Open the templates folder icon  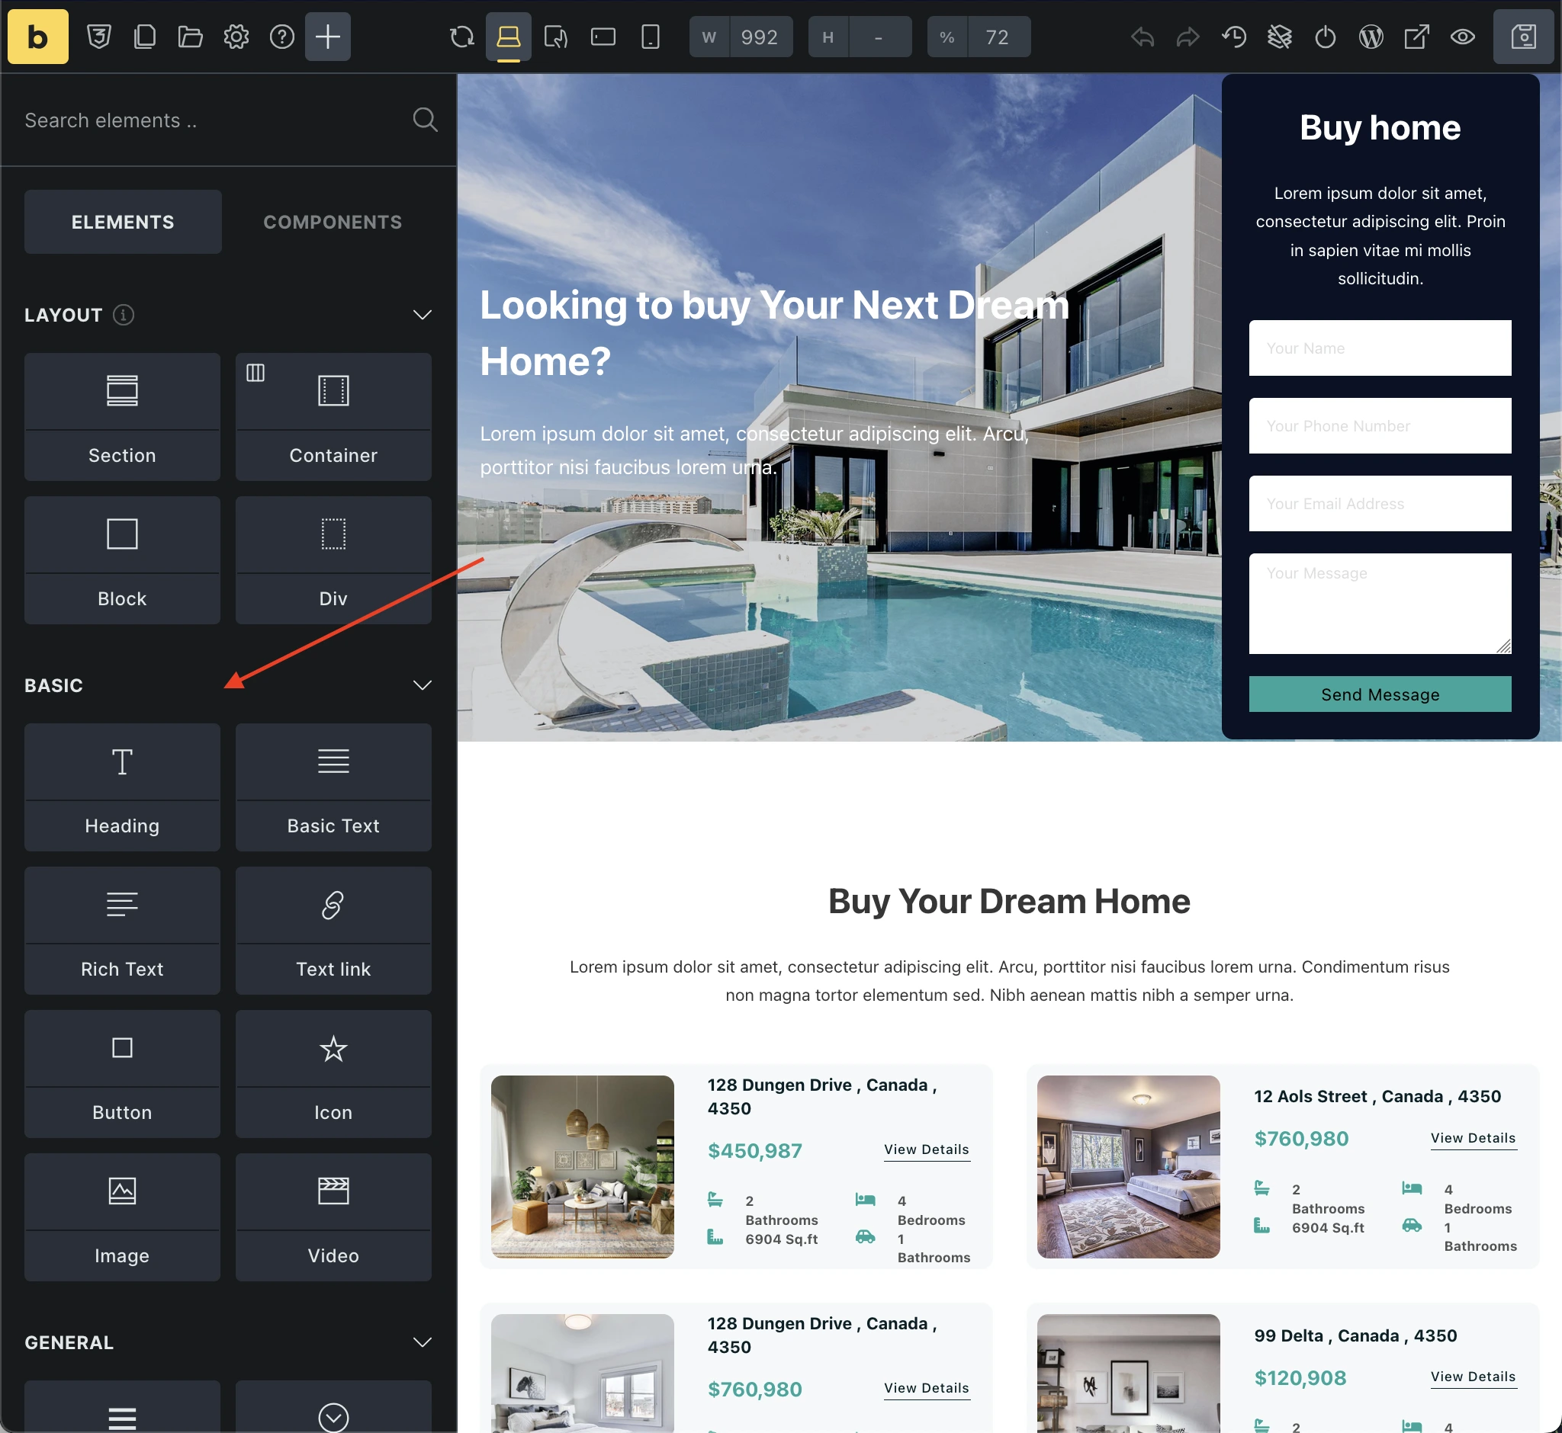[190, 37]
